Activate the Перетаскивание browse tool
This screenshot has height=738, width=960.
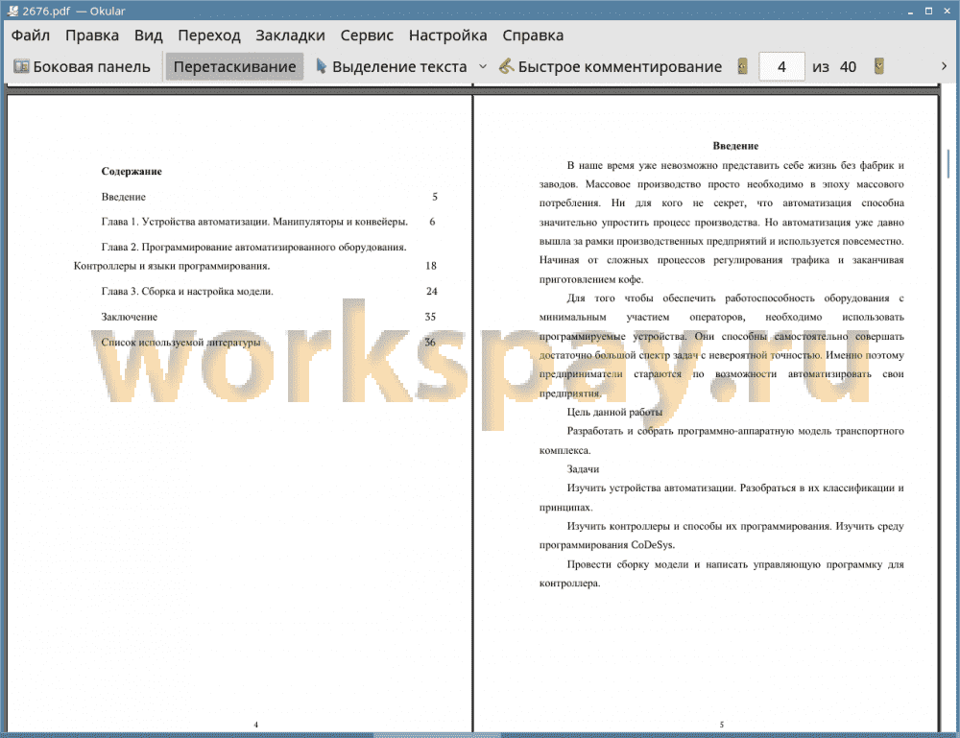(x=234, y=67)
